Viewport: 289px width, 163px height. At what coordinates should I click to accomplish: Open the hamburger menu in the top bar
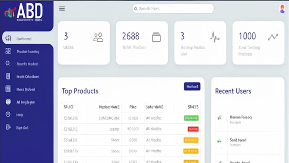(x=62, y=9)
